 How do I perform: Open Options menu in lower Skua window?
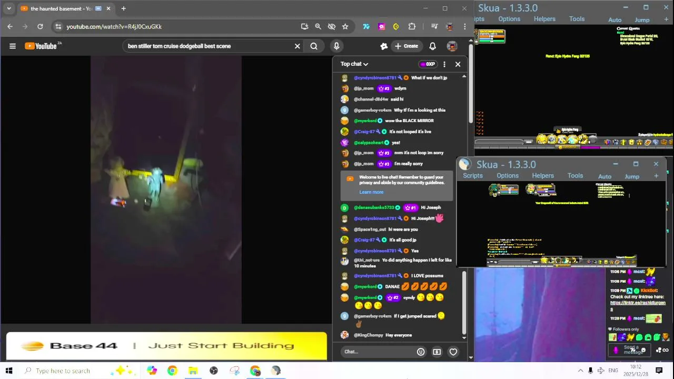point(508,176)
